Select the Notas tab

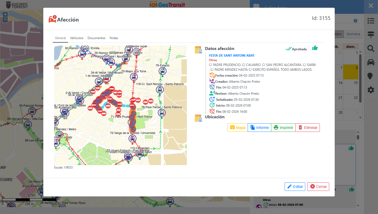114,38
